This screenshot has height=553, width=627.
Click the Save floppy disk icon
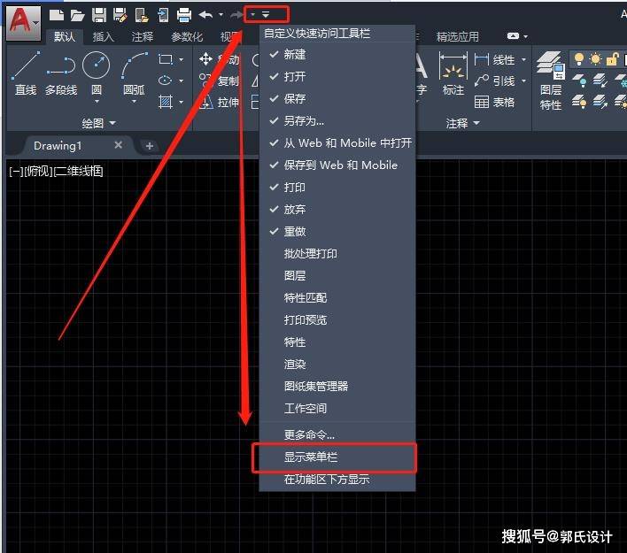click(x=99, y=15)
